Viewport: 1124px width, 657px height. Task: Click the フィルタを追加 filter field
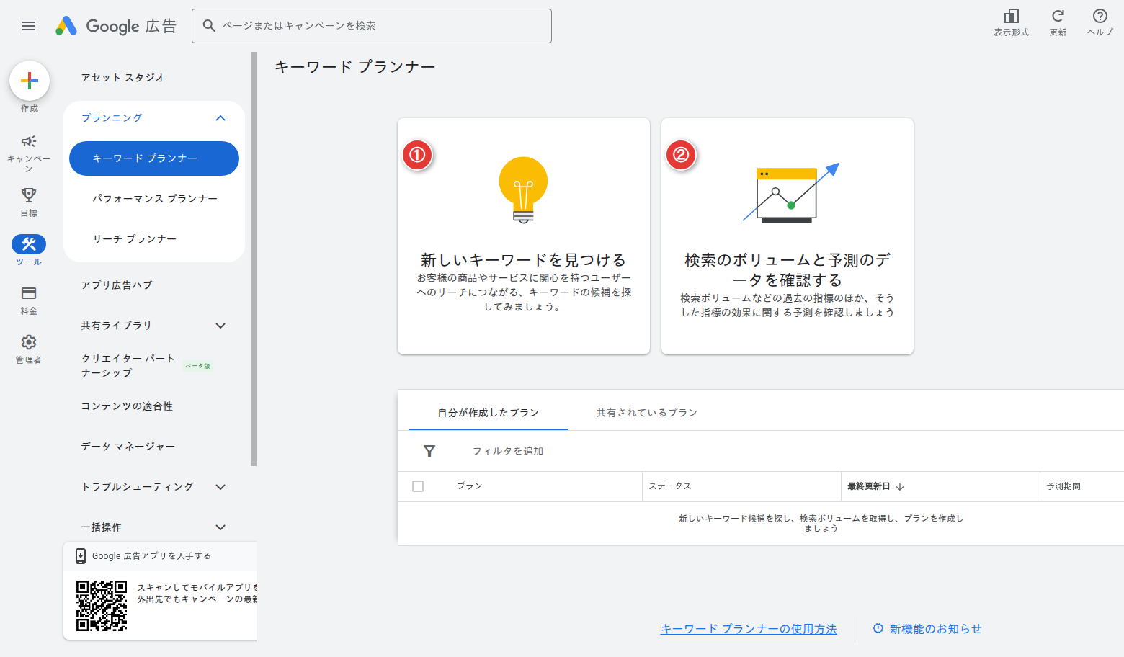507,451
